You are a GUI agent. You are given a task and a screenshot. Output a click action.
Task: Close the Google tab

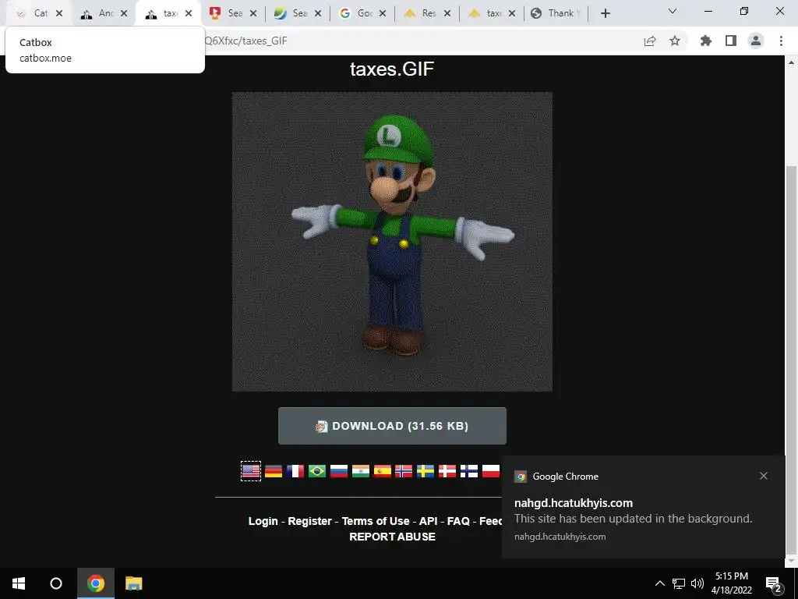coord(382,13)
